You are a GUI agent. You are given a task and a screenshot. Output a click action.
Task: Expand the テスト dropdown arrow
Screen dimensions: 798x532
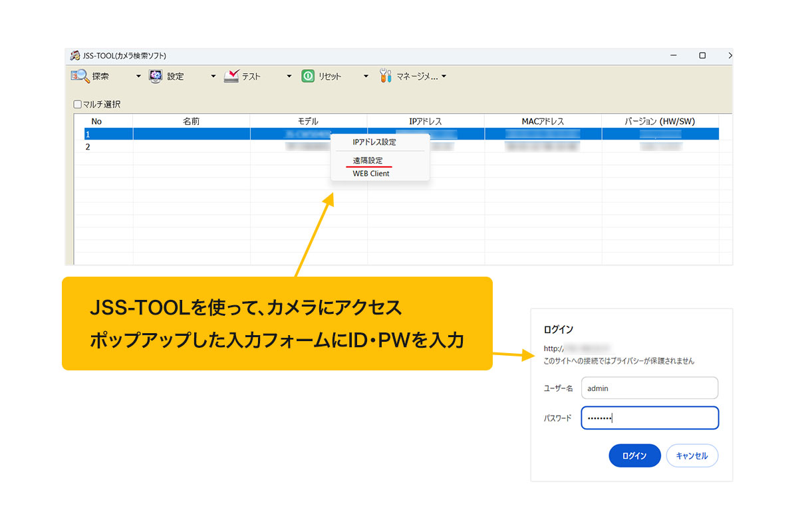289,76
